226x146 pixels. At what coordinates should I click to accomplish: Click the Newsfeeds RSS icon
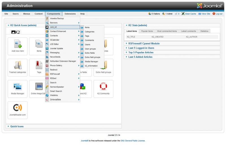point(47,57)
